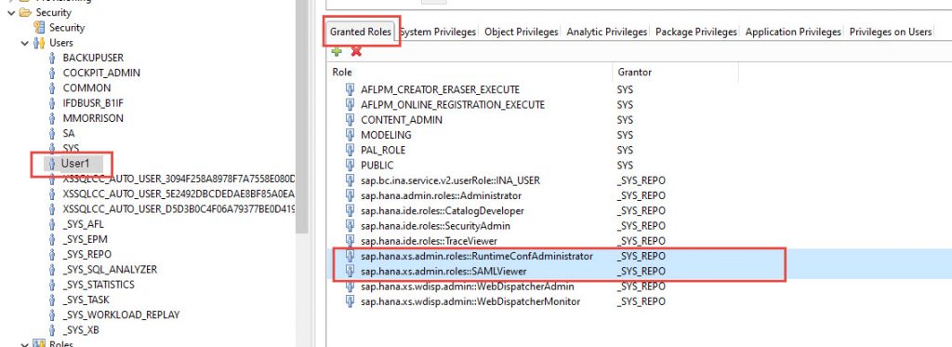Select user XSSQLCC_AUTO_USER_D5D3B0C4F06A79377BE0D419
This screenshot has height=347, width=952.
pos(178,209)
